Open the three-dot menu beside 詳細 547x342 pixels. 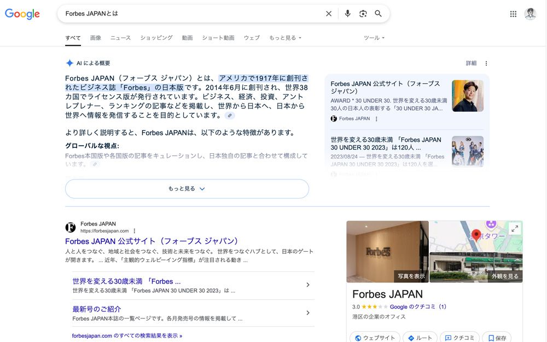point(486,63)
